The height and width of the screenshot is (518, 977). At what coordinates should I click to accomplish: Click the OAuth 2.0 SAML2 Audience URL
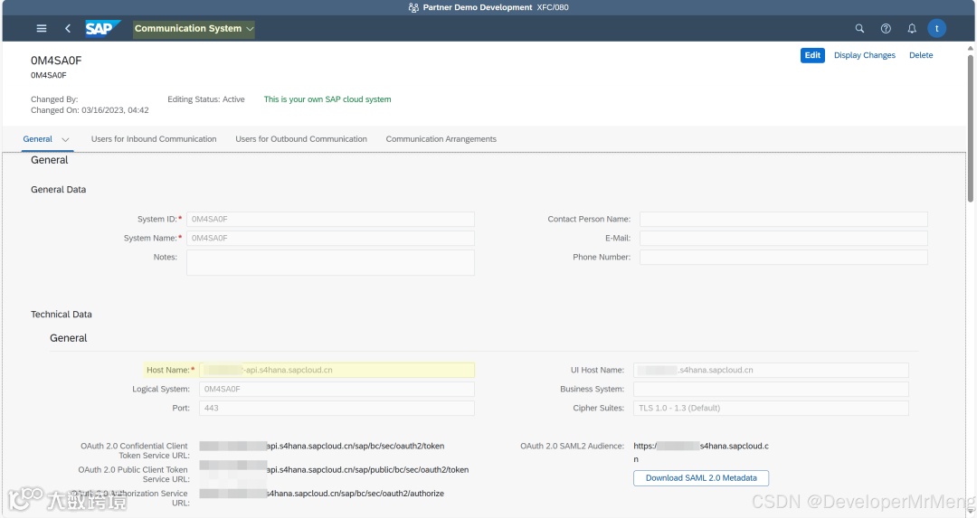[701, 453]
